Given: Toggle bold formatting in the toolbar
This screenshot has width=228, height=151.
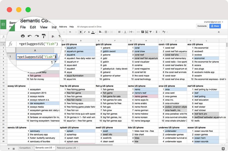Looking at the screenshot, I should 81,32.
